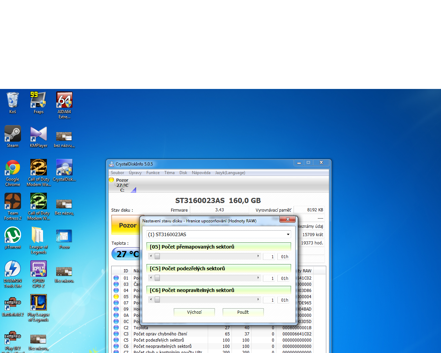The height and width of the screenshot is (353, 441).
Task: Click the Firmware value 3.43 field
Action: [x=219, y=210]
